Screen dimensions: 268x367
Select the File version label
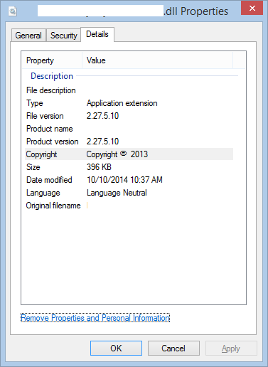(45, 116)
